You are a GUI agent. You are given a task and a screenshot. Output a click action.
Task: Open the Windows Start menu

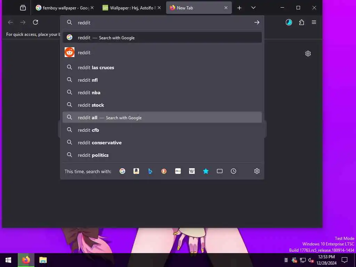(8, 260)
